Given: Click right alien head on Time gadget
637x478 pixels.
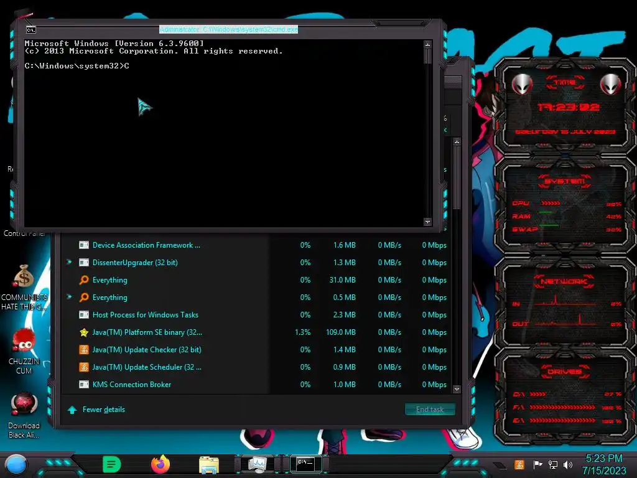Looking at the screenshot, I should pos(610,85).
